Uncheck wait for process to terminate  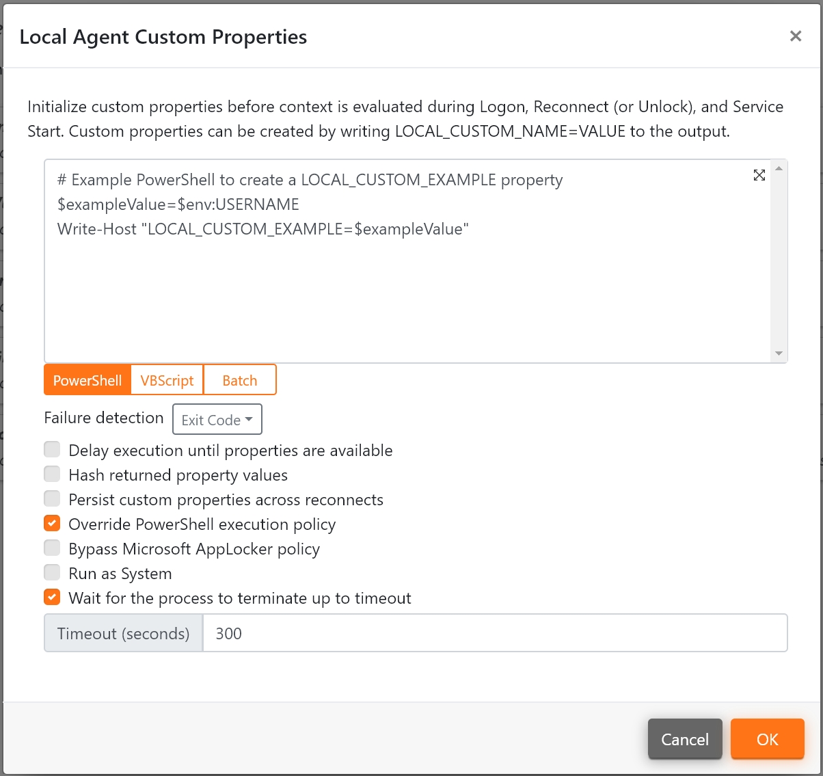[x=52, y=597]
